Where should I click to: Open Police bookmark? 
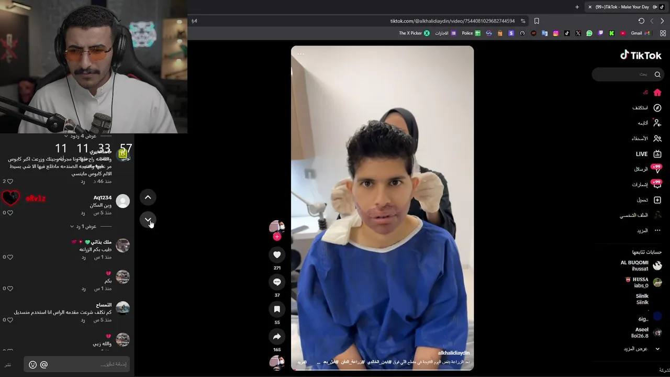pos(471,33)
